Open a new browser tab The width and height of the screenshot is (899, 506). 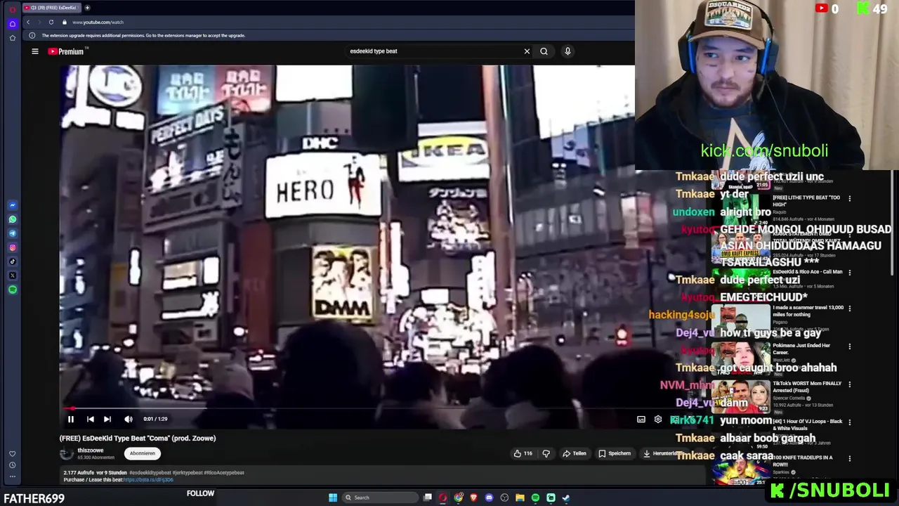87,8
